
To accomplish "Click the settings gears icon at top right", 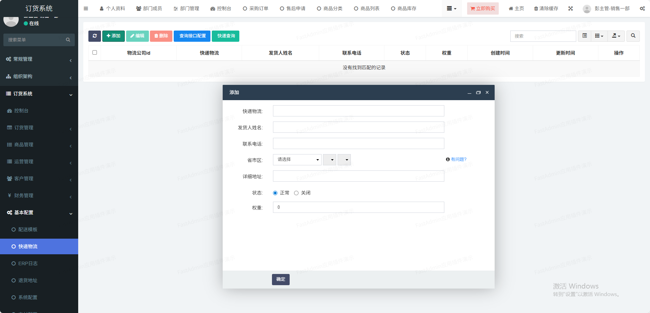I will [642, 8].
